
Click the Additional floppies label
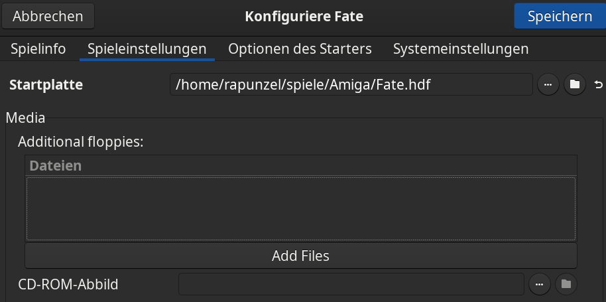coord(81,142)
